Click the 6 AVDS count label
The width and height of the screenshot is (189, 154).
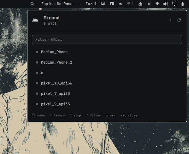click(50, 24)
